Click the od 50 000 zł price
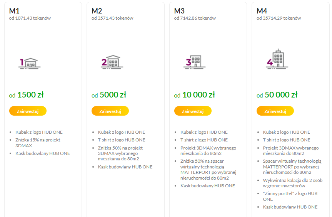The width and height of the screenshot is (332, 217). pos(277,95)
